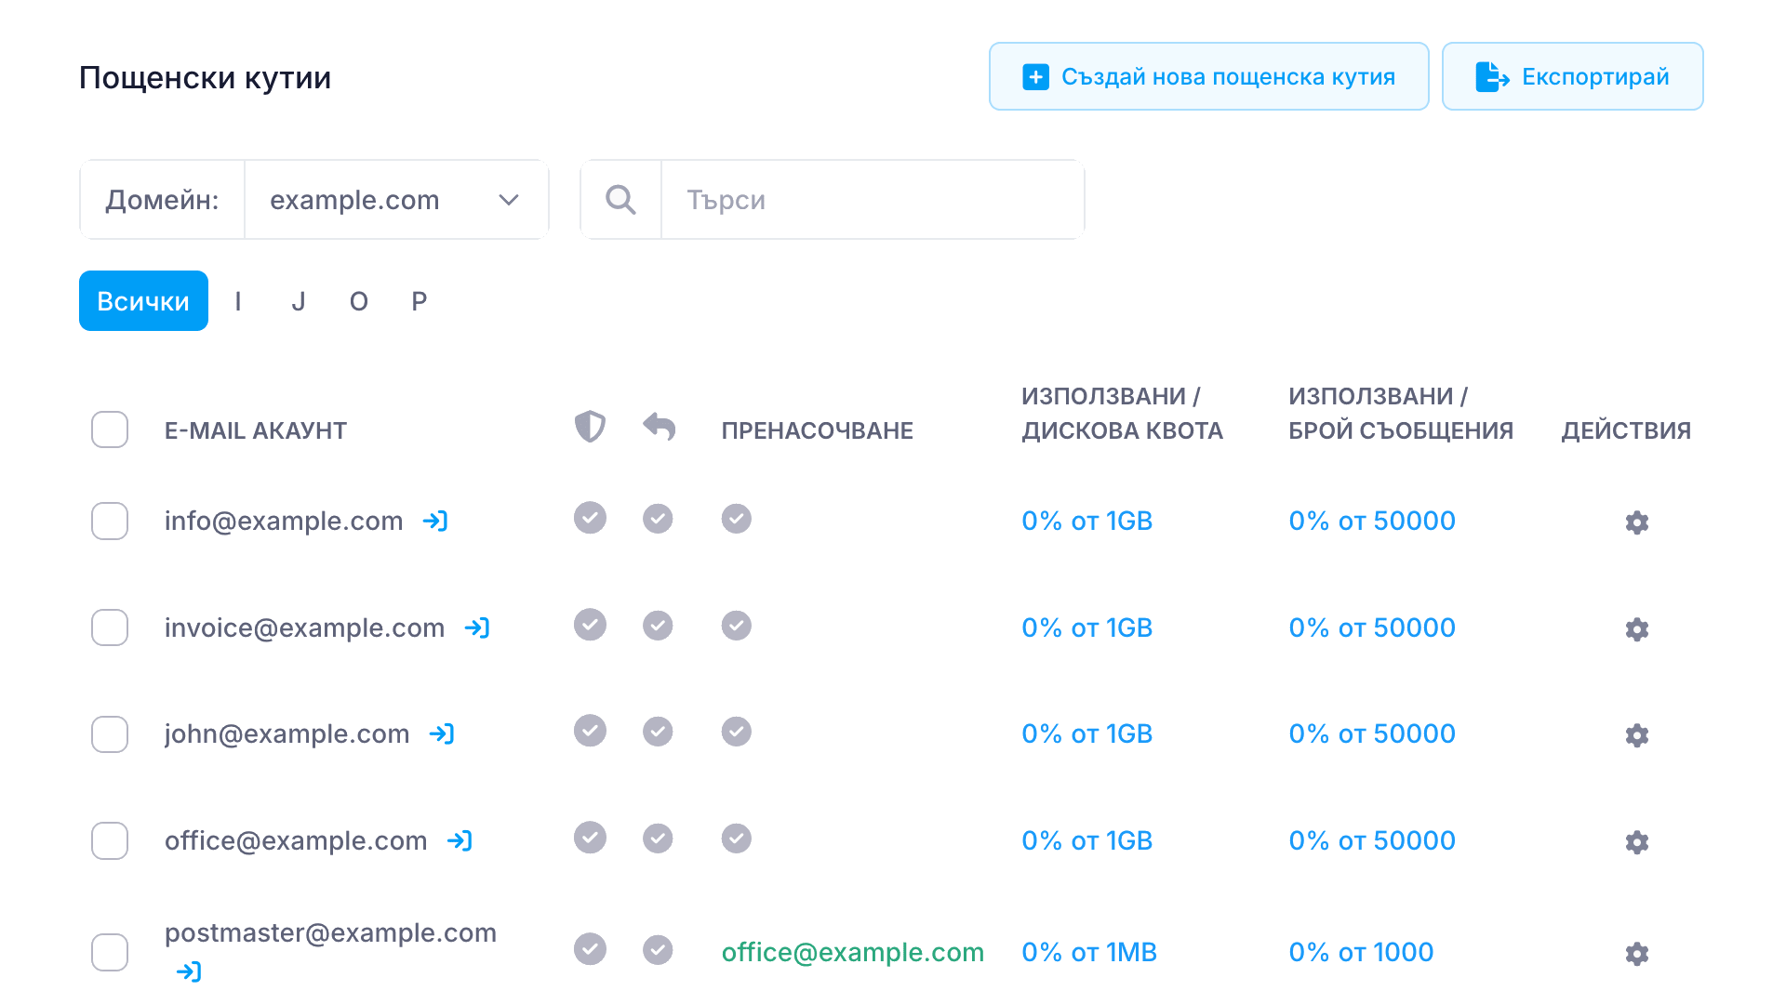This screenshot has width=1786, height=1004.
Task: Click the reply arrow icon in header
Action: [x=659, y=427]
